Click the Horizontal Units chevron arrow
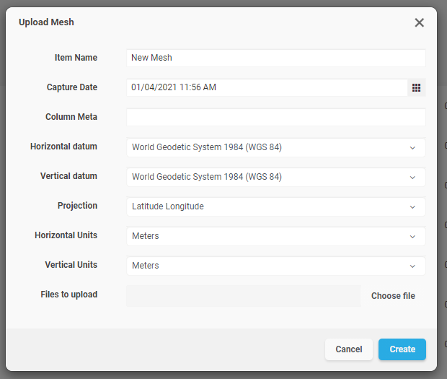This screenshot has width=447, height=379. pyautogui.click(x=412, y=236)
